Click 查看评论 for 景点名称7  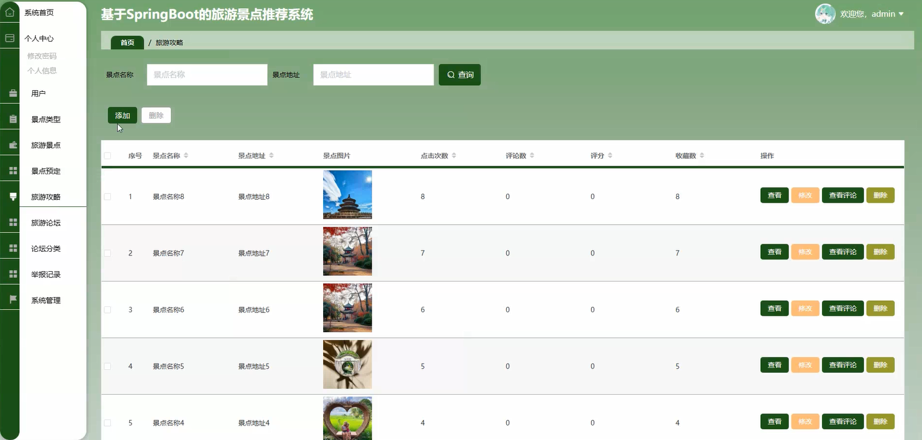[843, 251]
